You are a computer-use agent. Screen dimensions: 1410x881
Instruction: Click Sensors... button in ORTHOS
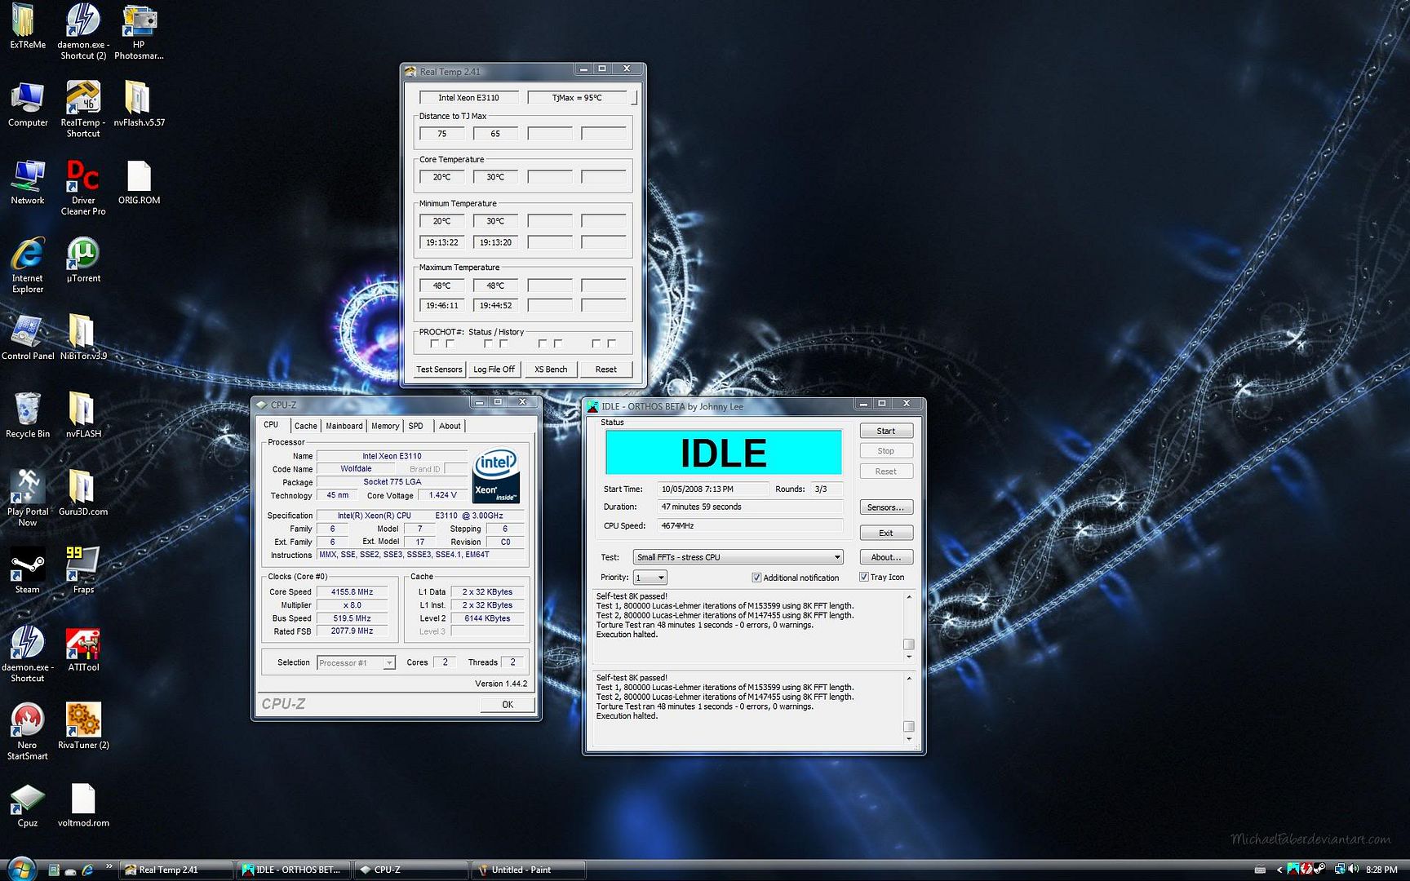885,507
